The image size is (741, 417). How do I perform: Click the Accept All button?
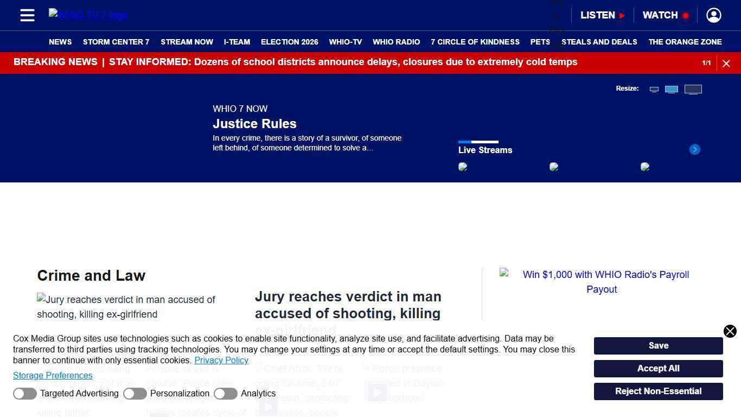click(658, 368)
